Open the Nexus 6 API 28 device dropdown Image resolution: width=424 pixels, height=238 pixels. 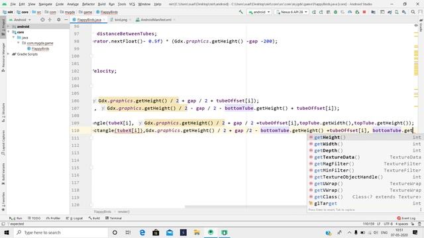[x=291, y=12]
